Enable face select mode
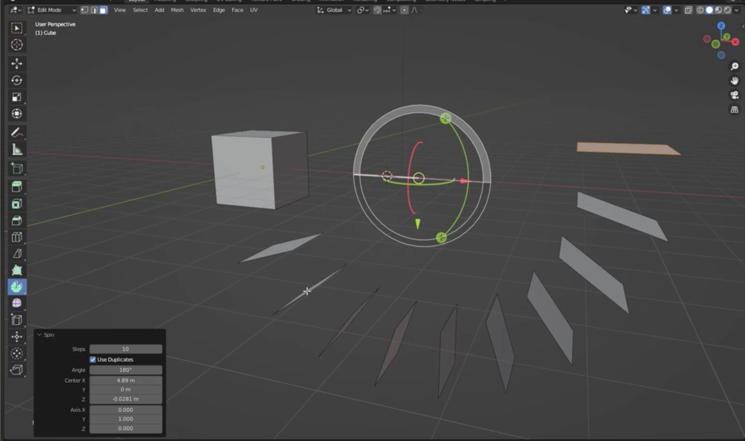745x441 pixels. click(103, 10)
